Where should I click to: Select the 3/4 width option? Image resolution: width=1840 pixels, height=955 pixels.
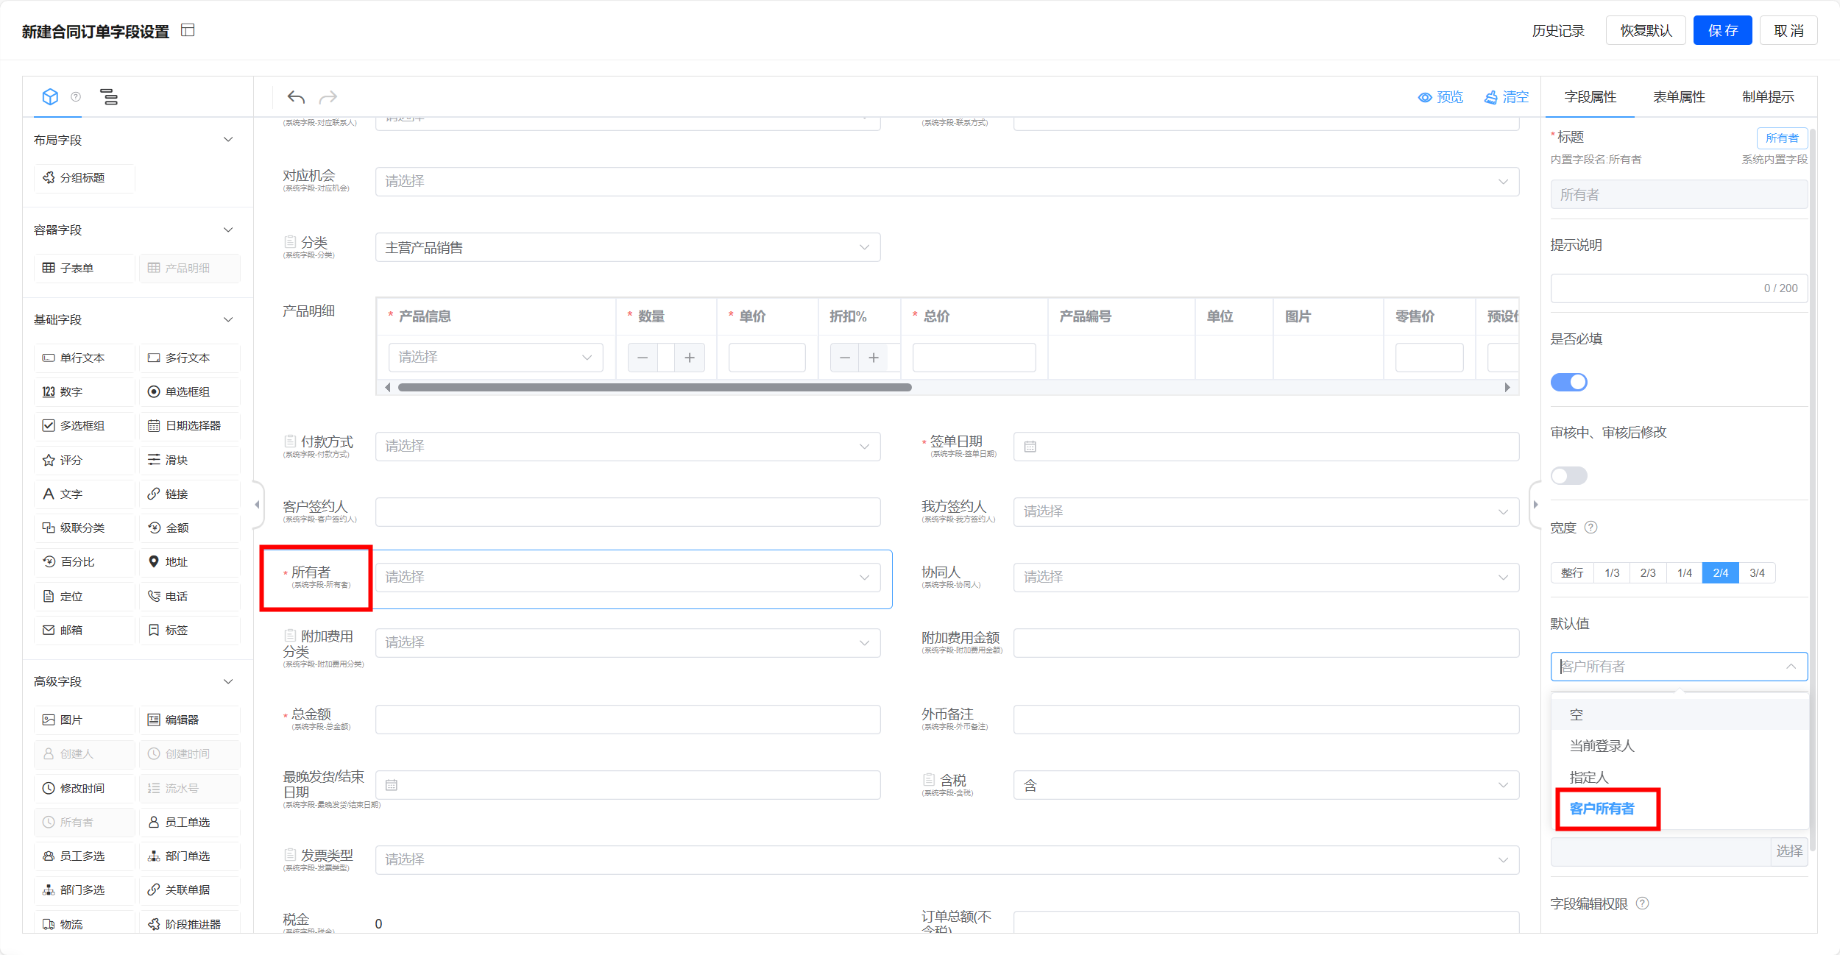pos(1757,572)
